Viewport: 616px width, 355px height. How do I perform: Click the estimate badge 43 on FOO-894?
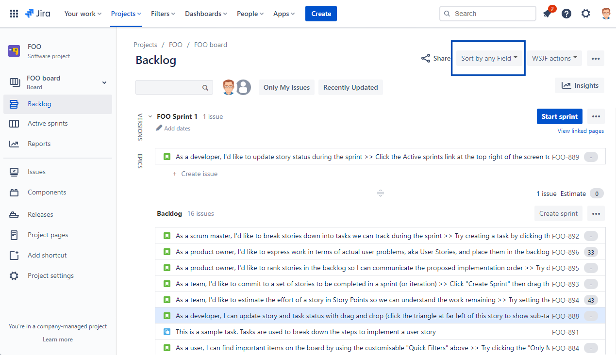coord(591,300)
